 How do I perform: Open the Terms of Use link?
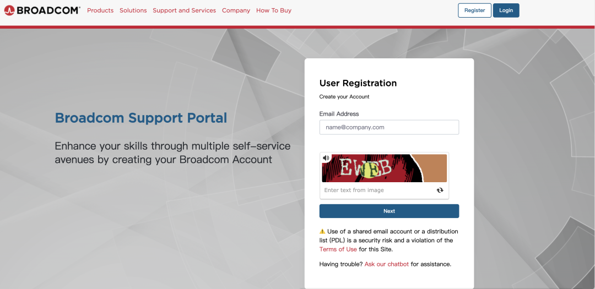(338, 249)
